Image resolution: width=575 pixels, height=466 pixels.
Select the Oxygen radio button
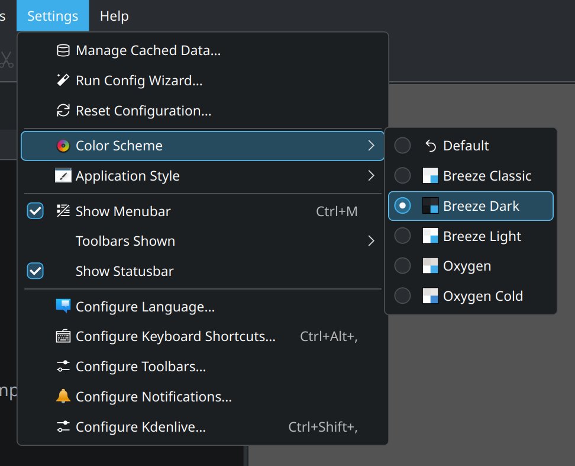[x=402, y=266]
